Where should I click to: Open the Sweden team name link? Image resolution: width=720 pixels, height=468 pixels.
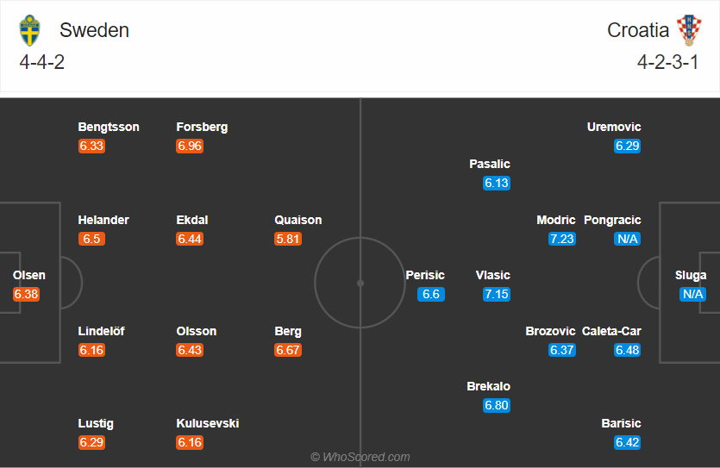click(x=94, y=30)
